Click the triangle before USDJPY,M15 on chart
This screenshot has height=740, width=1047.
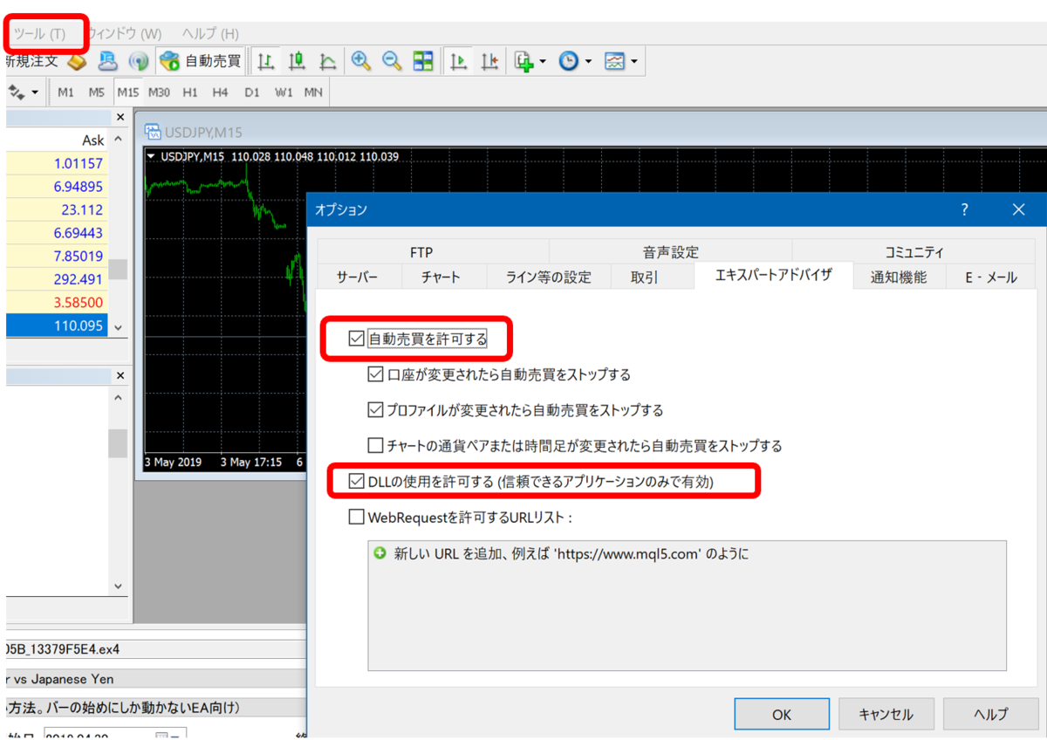152,157
